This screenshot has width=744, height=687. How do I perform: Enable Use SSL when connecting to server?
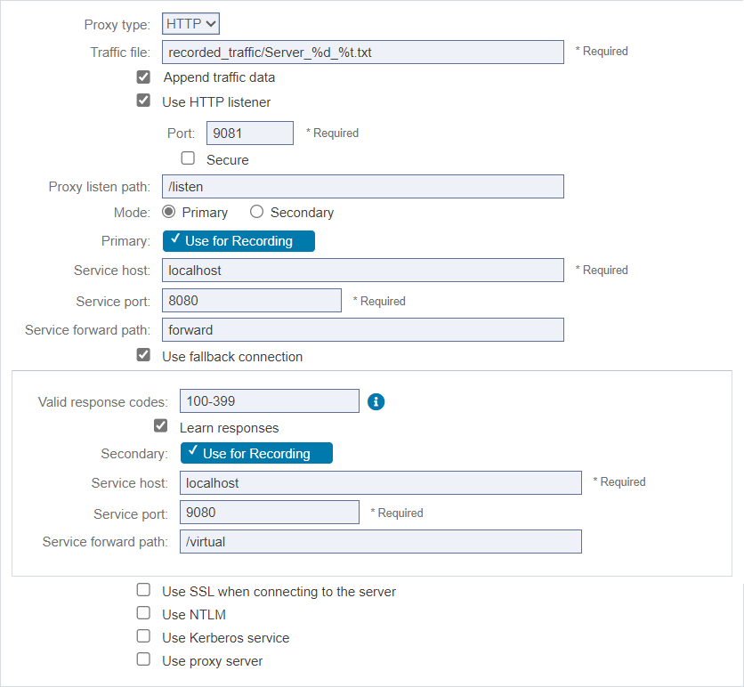click(x=143, y=590)
